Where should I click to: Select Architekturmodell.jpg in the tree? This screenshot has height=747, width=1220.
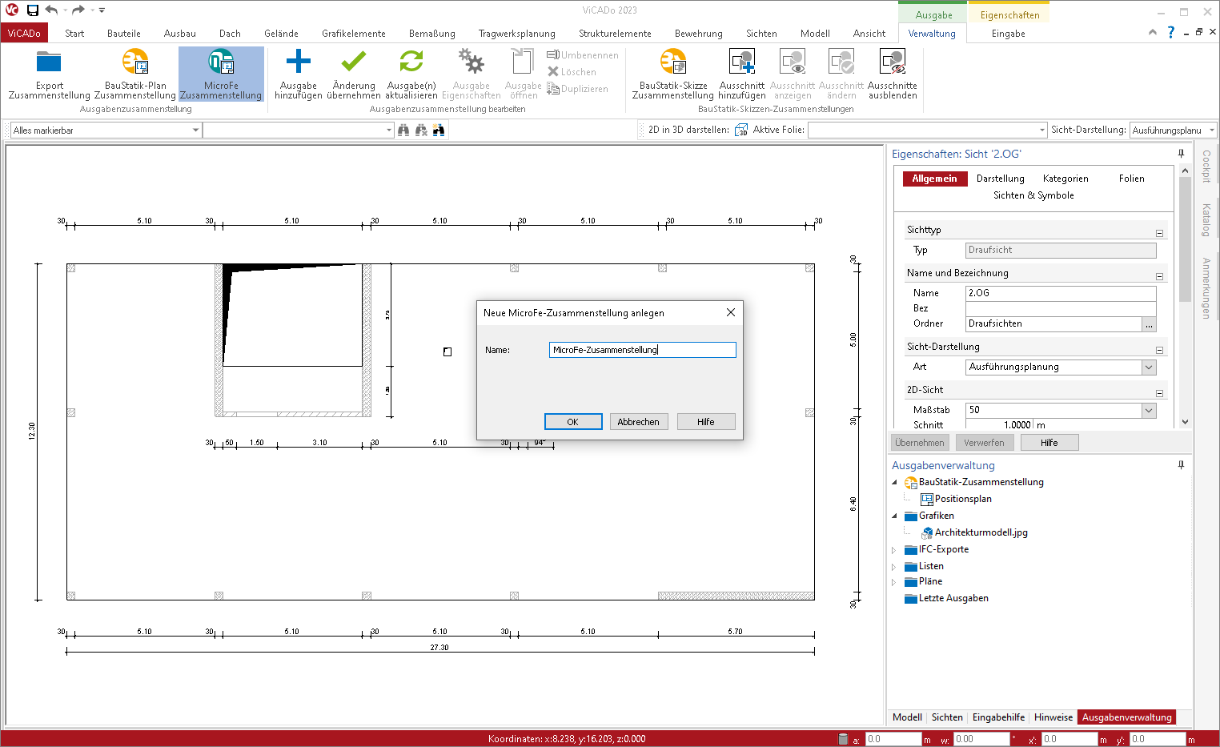point(981,532)
